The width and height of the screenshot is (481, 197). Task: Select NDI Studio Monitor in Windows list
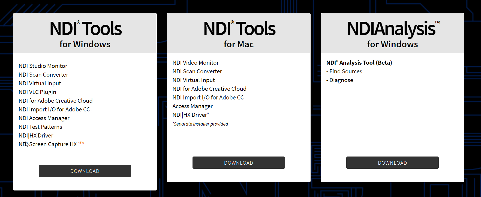coord(43,66)
